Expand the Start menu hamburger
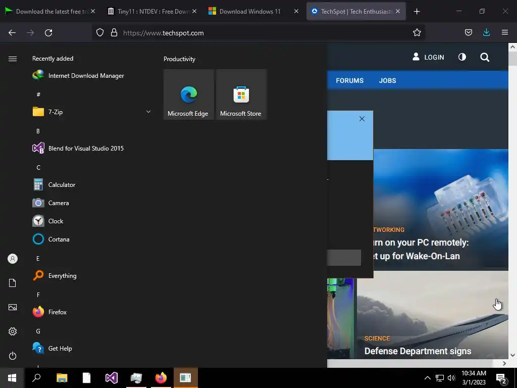Screen dimensions: 517x388 [13, 59]
